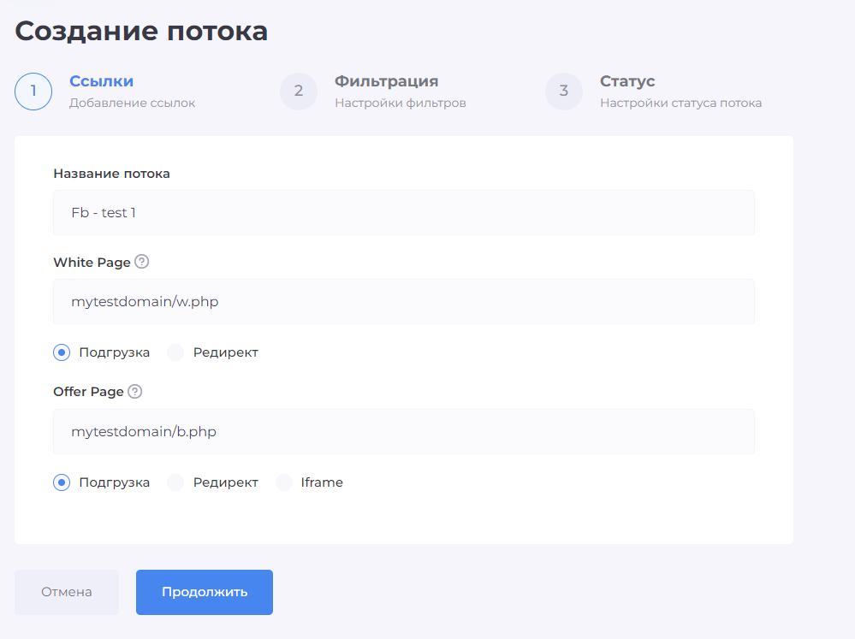Click the Добавление ссылок subtitle
855x639 pixels.
click(x=132, y=103)
